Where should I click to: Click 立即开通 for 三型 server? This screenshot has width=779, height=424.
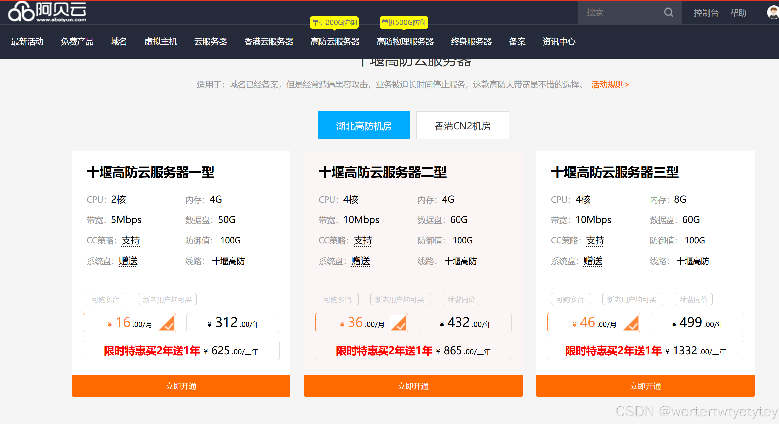(x=645, y=386)
